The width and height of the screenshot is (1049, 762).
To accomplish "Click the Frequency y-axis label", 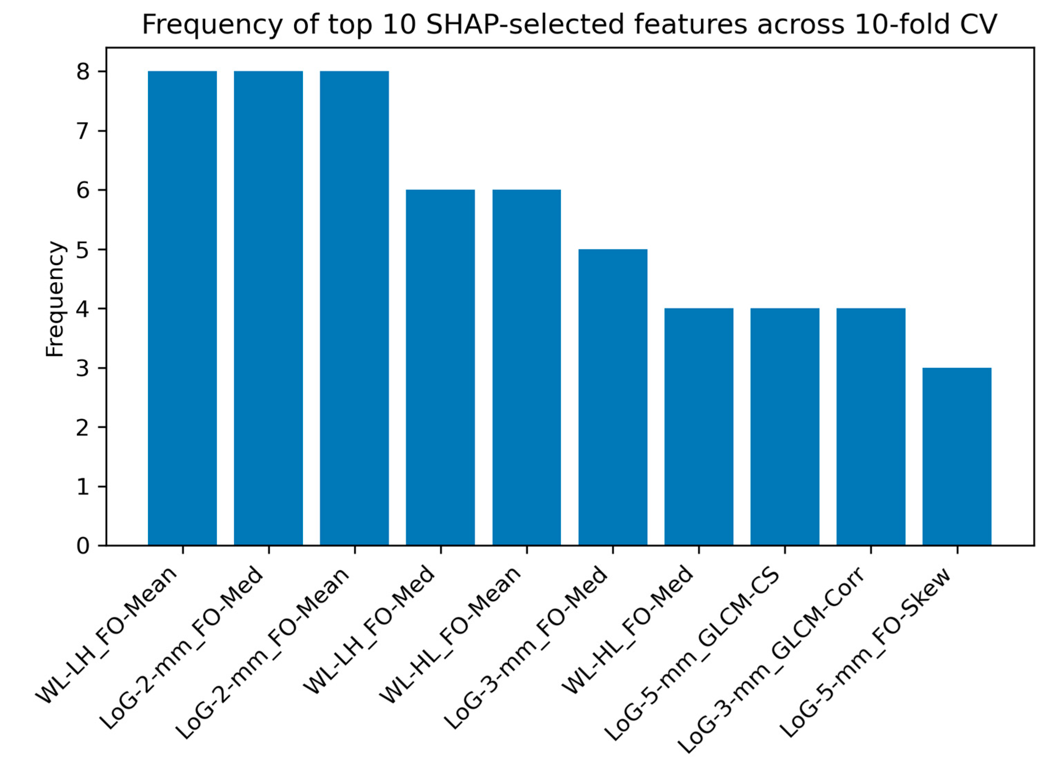I will pyautogui.click(x=54, y=299).
